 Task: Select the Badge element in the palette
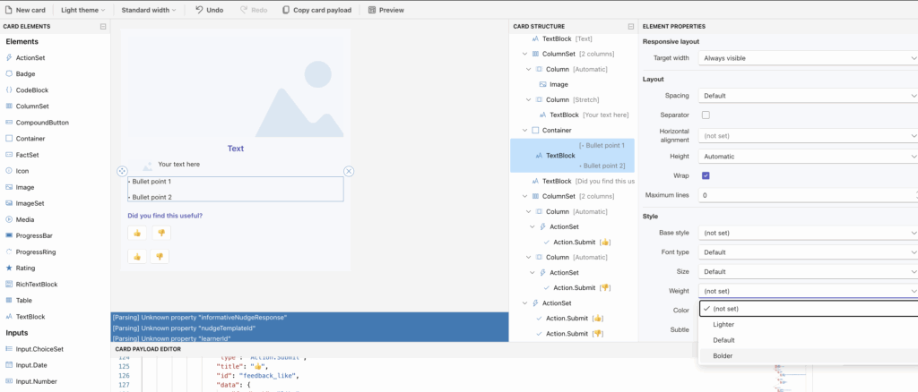click(21, 74)
